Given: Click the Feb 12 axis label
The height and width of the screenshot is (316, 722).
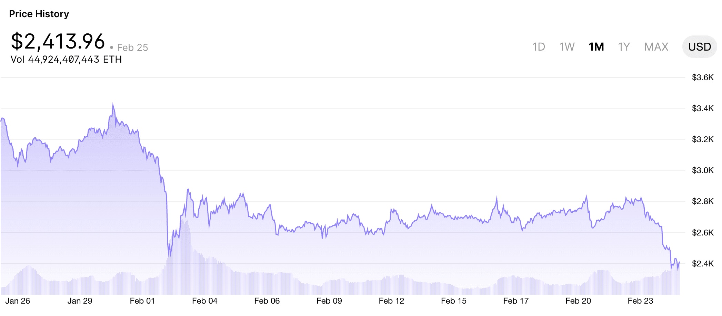Looking at the screenshot, I should (391, 301).
